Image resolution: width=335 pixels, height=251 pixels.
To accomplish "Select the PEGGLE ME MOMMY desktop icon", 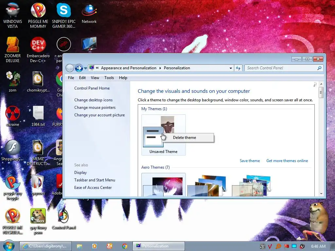I will pos(38,15).
